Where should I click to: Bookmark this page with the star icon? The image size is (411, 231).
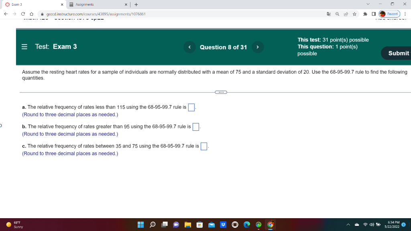[x=354, y=14]
